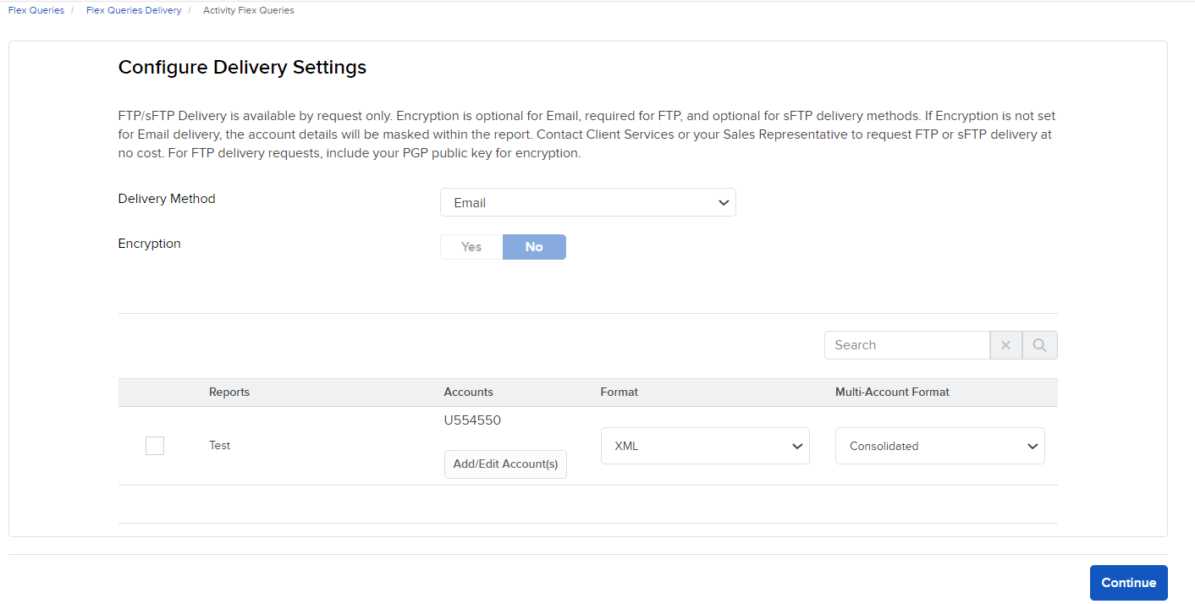
Task: Click the search magnifier icon
Action: [x=1039, y=344]
